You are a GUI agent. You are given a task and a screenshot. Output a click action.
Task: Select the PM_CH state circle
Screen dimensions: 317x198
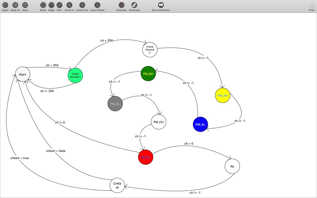click(x=158, y=122)
